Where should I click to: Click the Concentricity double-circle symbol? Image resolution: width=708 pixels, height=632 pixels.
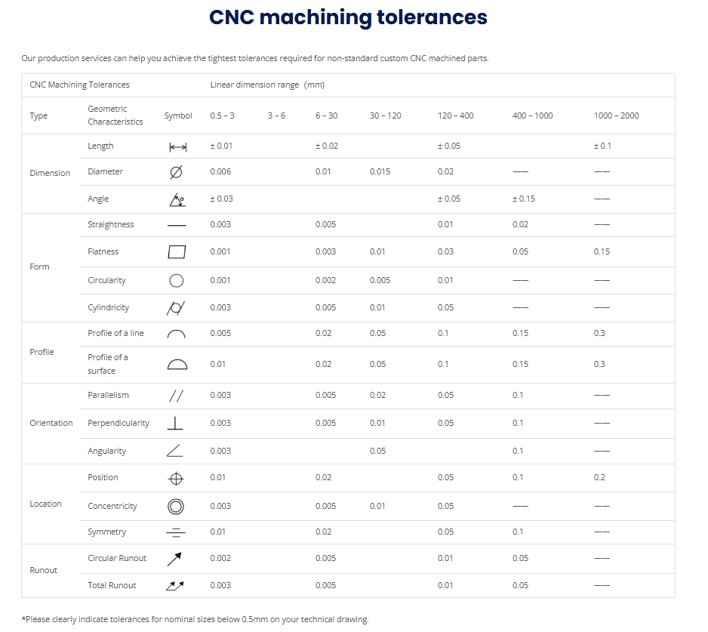(x=176, y=507)
